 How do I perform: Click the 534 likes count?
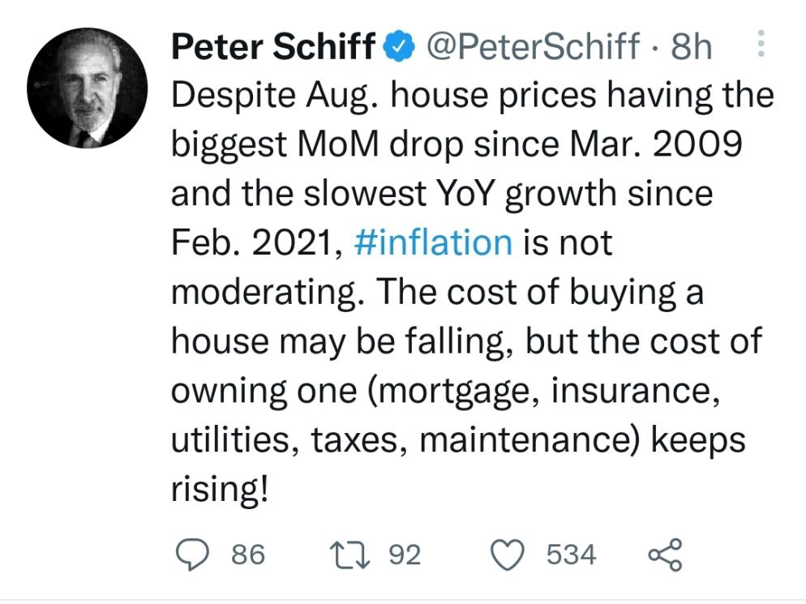[572, 555]
